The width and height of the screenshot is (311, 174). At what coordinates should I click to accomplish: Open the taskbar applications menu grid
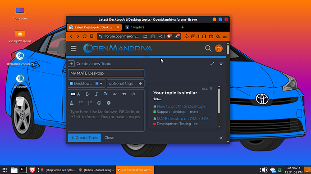(x=5, y=170)
